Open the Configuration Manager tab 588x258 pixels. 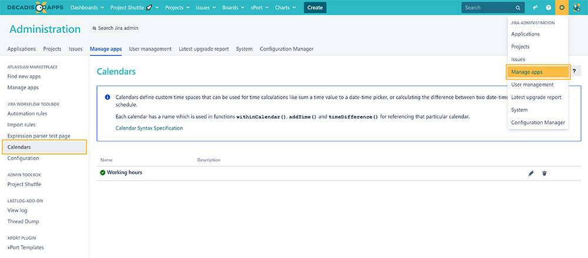(x=286, y=49)
